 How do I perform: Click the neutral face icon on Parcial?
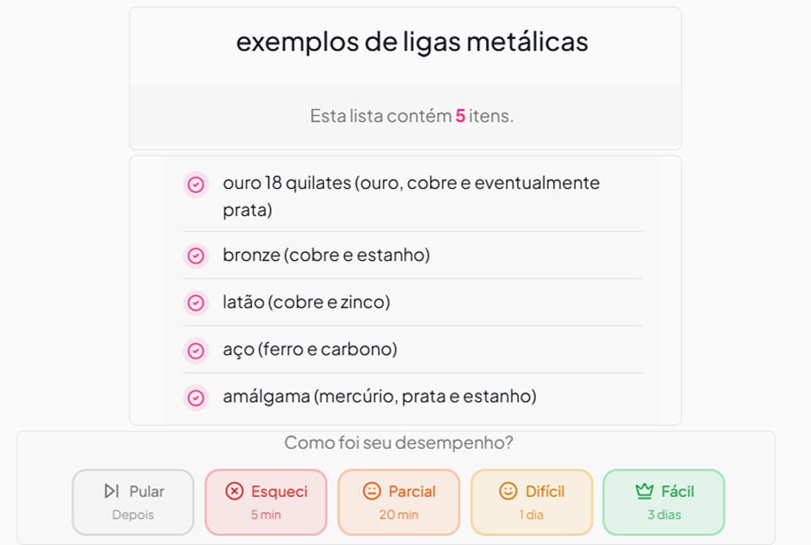coord(371,491)
